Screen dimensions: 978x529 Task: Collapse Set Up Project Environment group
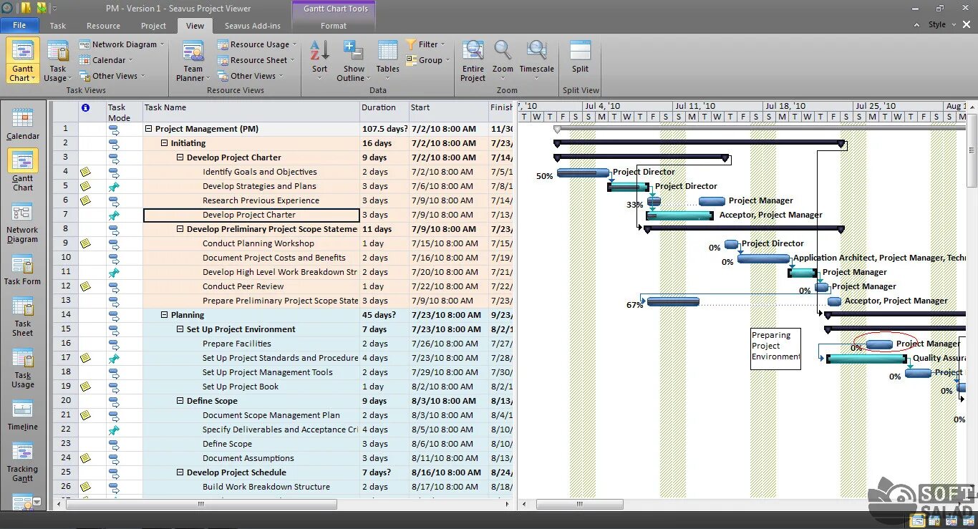(x=180, y=329)
